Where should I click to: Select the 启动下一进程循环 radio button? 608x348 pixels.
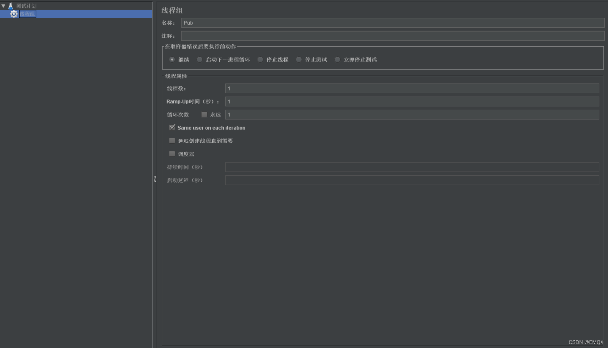pos(200,60)
